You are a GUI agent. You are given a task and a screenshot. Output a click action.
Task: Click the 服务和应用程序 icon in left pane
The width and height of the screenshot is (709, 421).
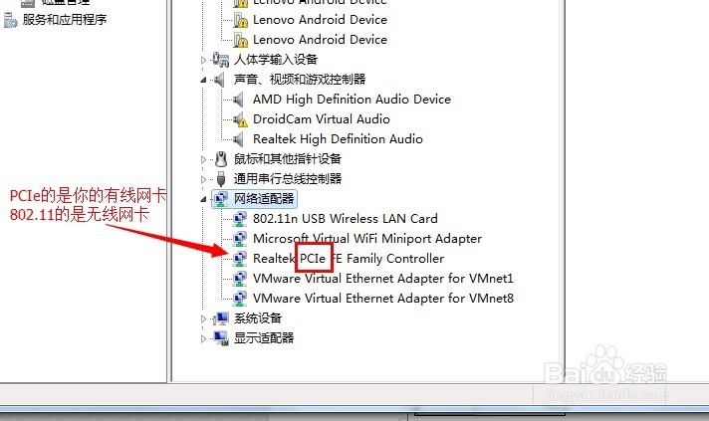(10, 20)
